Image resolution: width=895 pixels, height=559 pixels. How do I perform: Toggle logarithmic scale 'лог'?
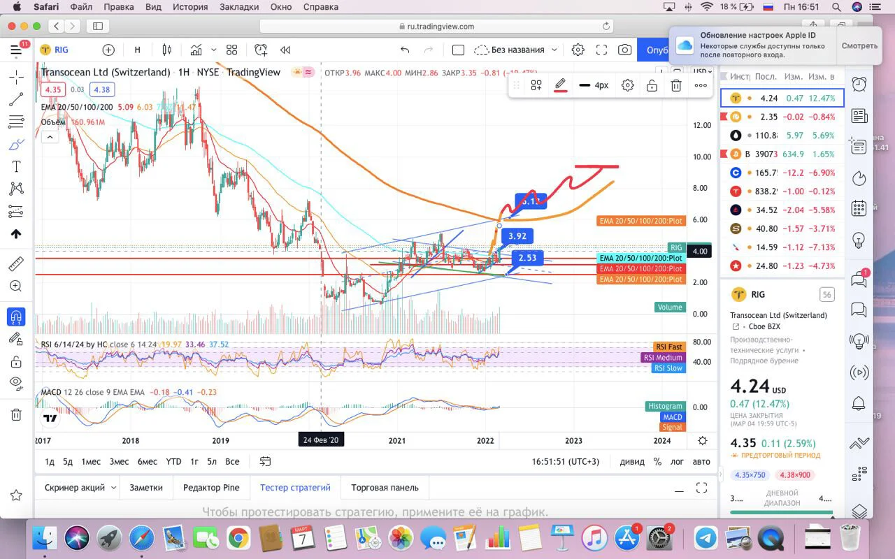point(677,461)
